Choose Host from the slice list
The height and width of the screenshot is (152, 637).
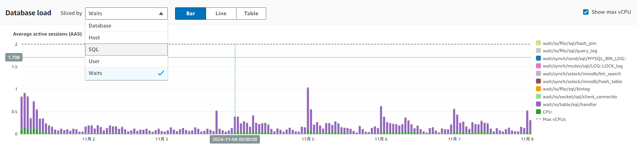(126, 37)
